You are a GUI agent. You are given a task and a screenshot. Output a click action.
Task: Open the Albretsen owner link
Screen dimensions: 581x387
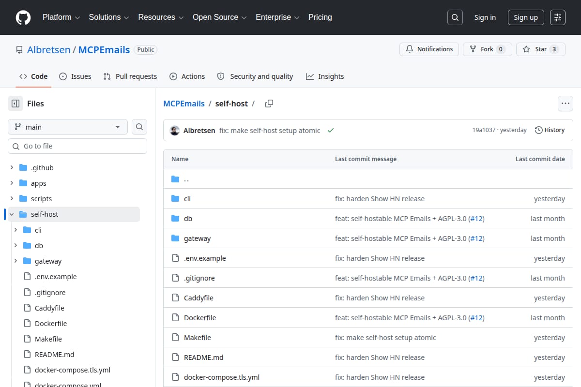pyautogui.click(x=49, y=50)
